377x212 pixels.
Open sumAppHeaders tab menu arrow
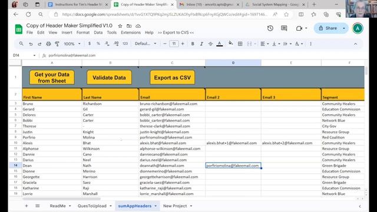(156, 206)
